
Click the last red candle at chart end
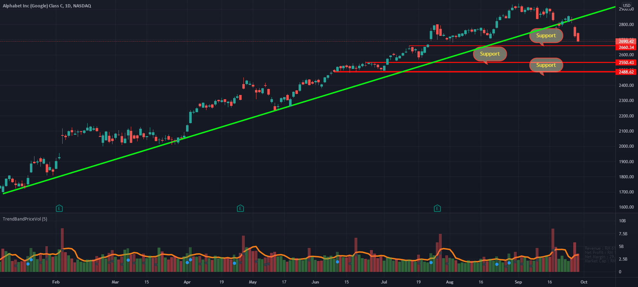tap(578, 37)
